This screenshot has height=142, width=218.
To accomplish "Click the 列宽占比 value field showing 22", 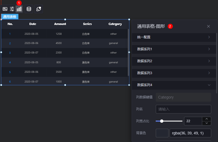I will (193, 121).
